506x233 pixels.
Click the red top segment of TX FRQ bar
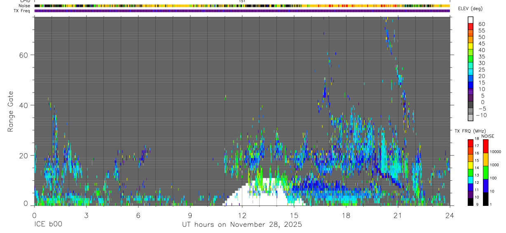pyautogui.click(x=471, y=143)
